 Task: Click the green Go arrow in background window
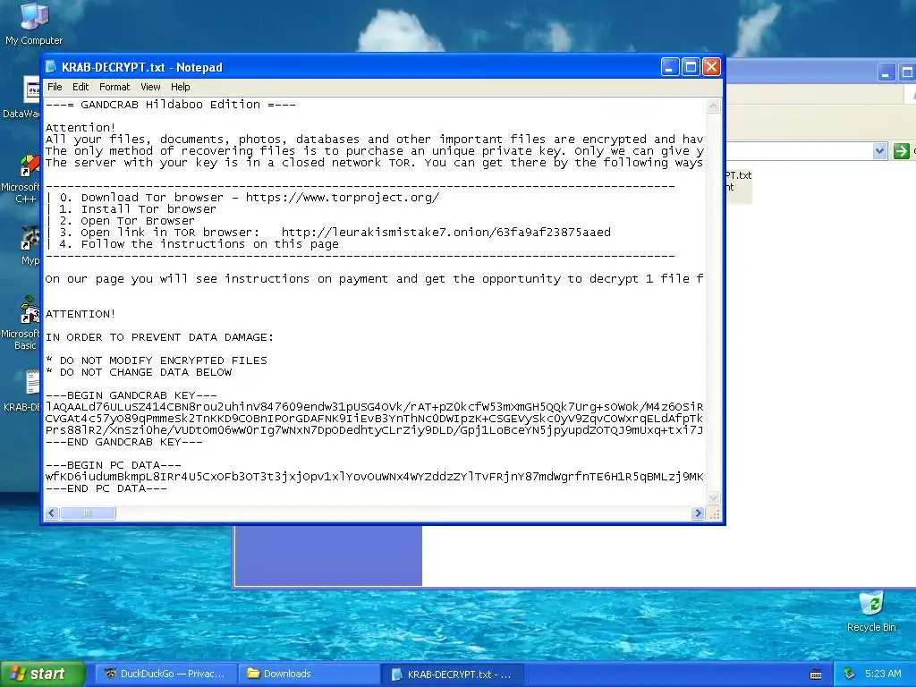(x=902, y=151)
